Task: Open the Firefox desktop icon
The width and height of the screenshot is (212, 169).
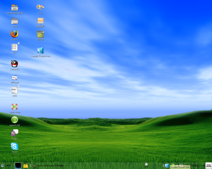Action: (x=15, y=34)
